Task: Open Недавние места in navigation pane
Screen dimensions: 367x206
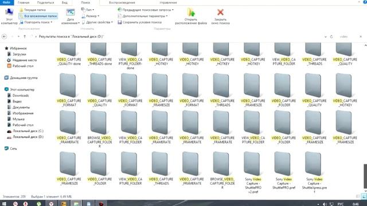Action: pyautogui.click(x=22, y=60)
